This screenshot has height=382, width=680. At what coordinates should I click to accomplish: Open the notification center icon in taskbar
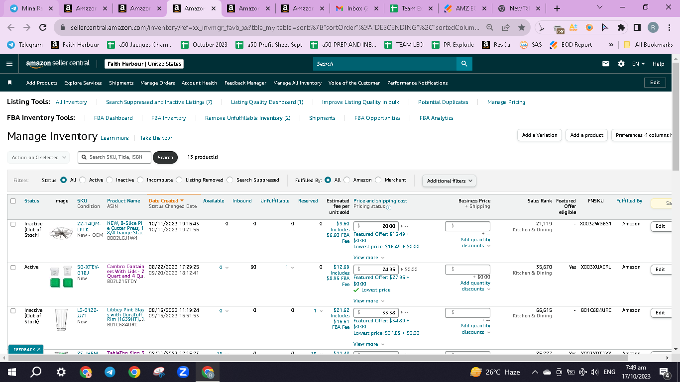pos(664,372)
